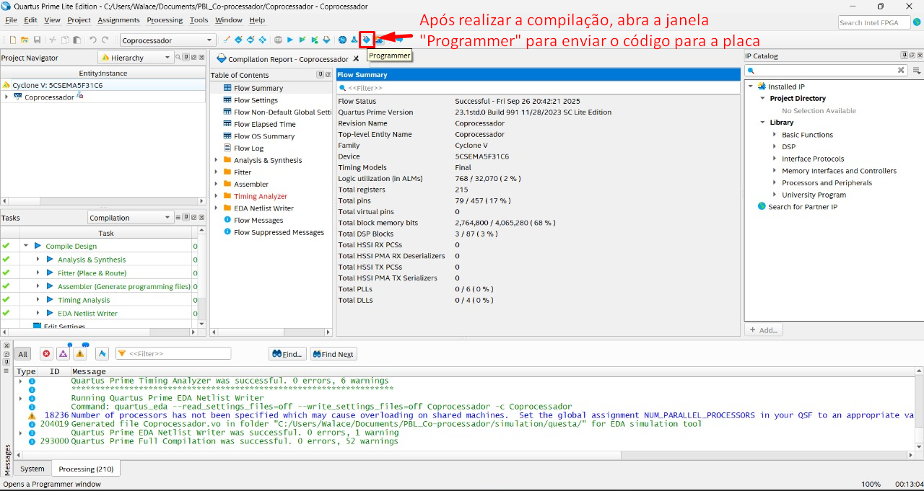Open Platform Designer toolbar icon

click(x=379, y=40)
